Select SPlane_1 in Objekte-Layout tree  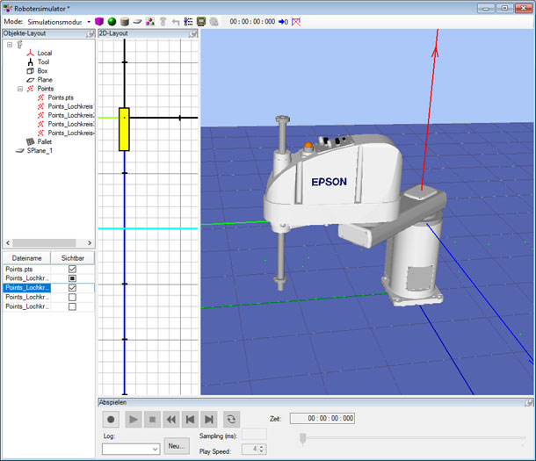coord(40,150)
